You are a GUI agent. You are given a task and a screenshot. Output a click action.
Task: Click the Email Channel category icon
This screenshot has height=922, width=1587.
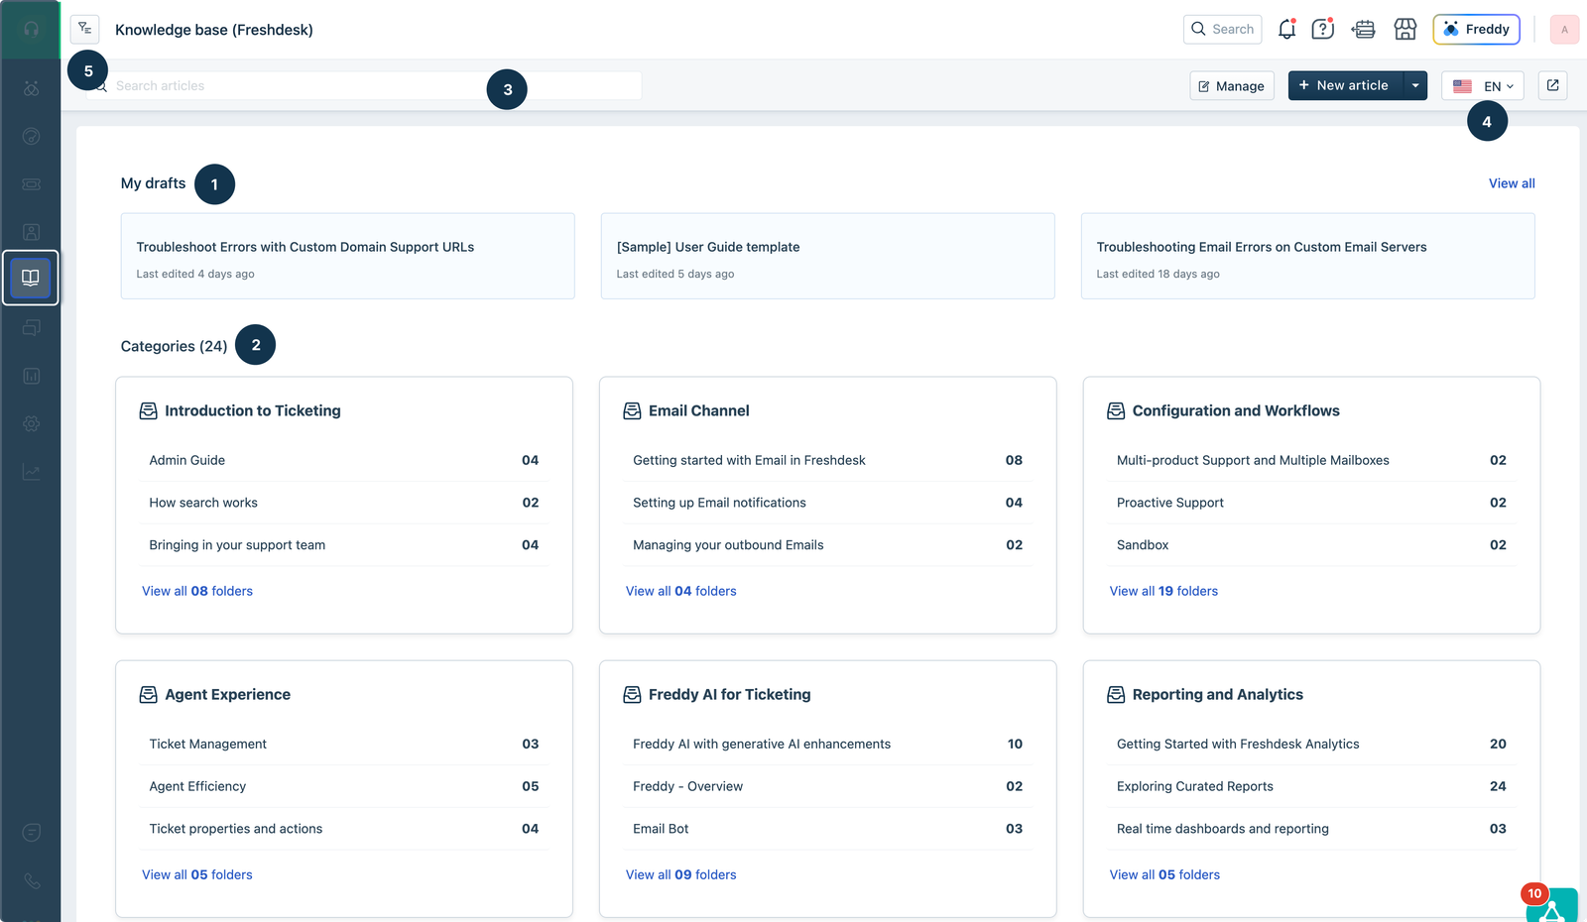632,411
